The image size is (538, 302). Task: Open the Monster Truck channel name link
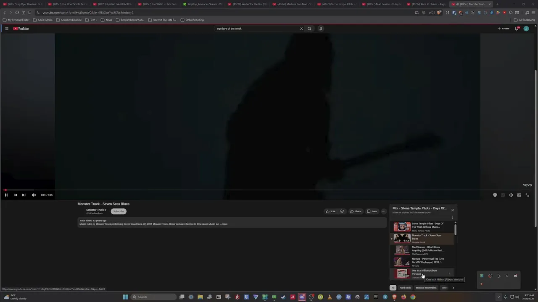tap(95, 210)
